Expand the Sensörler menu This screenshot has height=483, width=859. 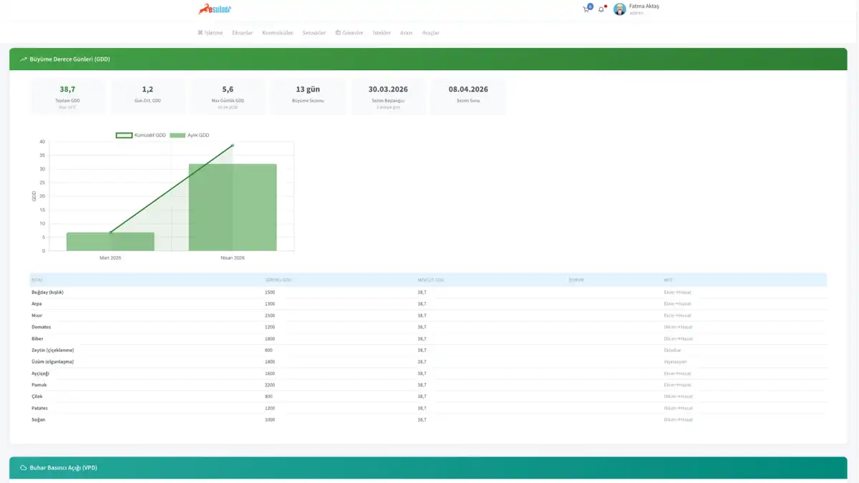[314, 33]
